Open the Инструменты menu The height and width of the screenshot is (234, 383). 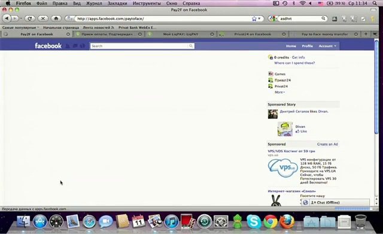[147, 4]
